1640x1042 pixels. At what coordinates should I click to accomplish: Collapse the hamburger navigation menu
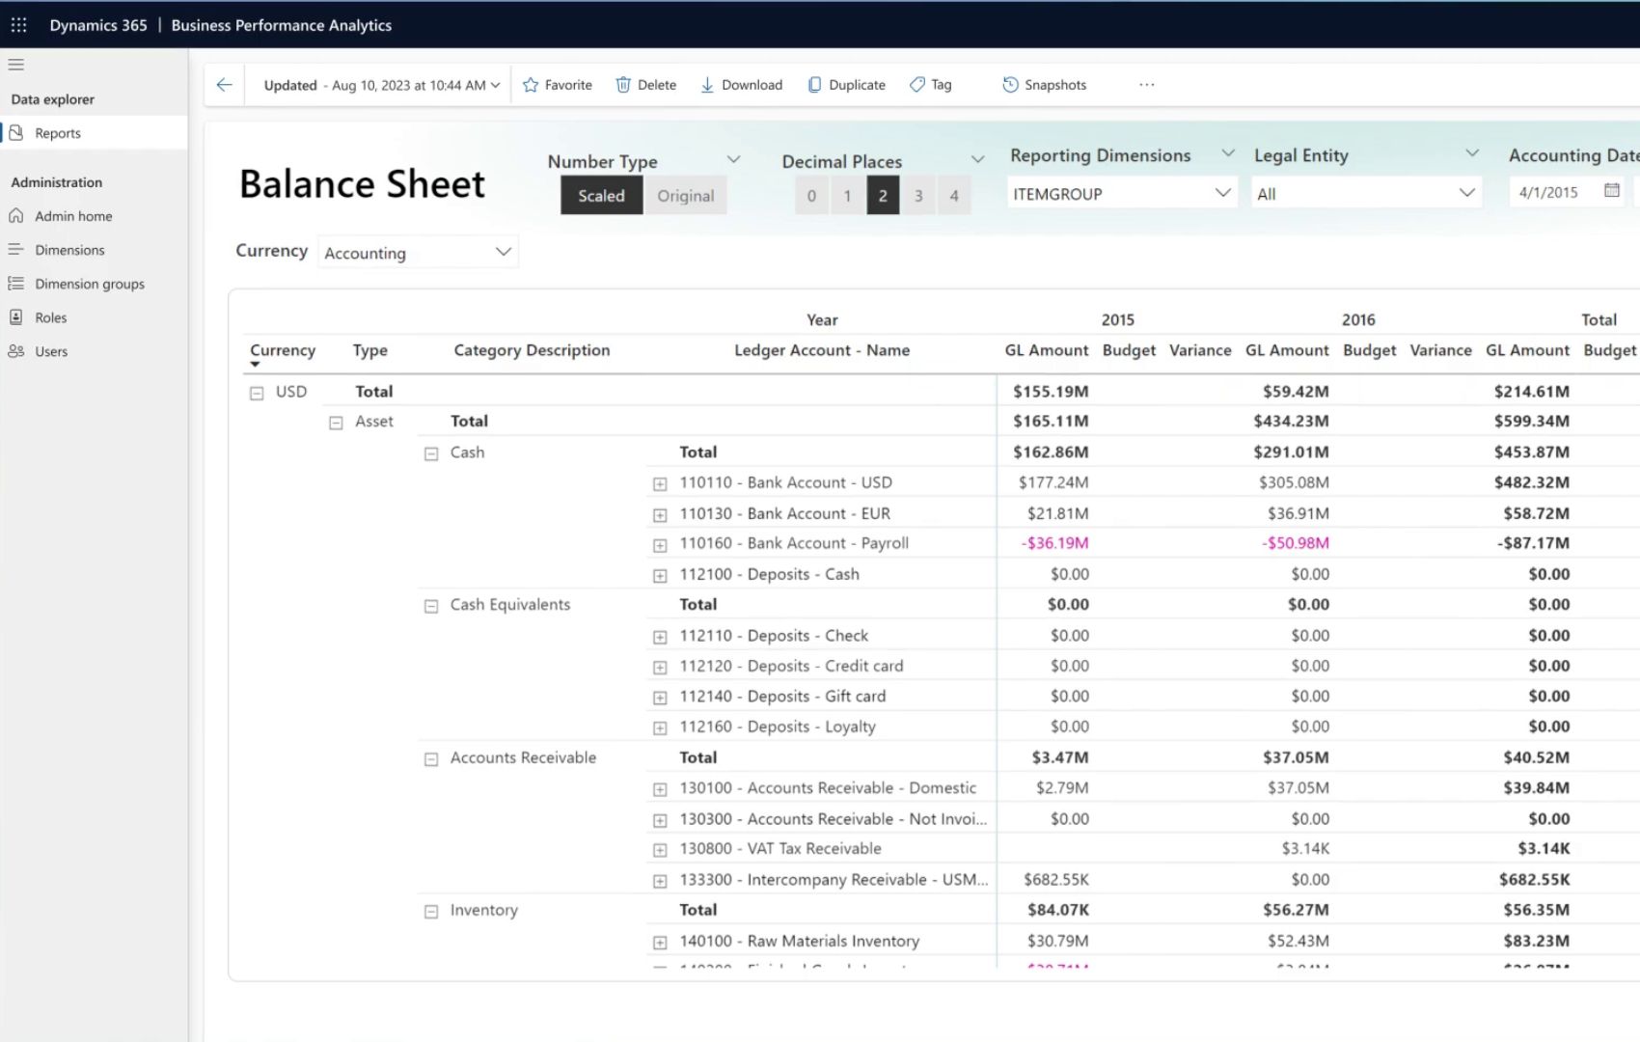click(15, 65)
